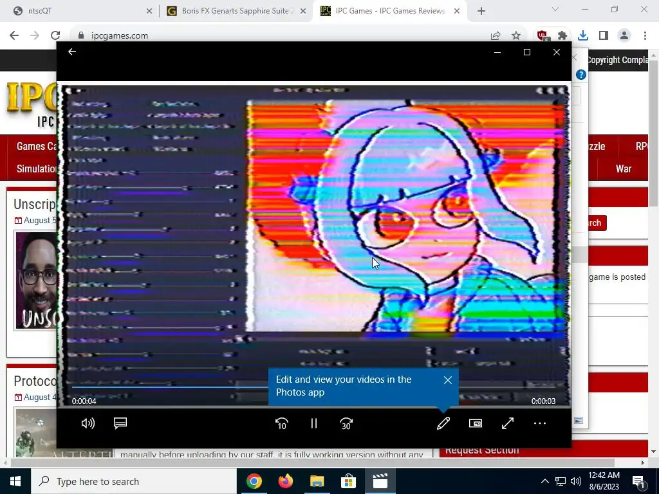
Task: Open the edit pencil menu in the player
Action: tap(443, 423)
